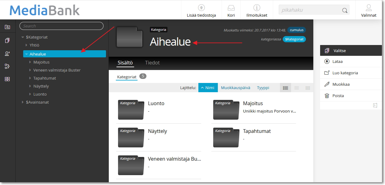Click the add user sidebar icon
The image size is (385, 185).
click(7, 54)
